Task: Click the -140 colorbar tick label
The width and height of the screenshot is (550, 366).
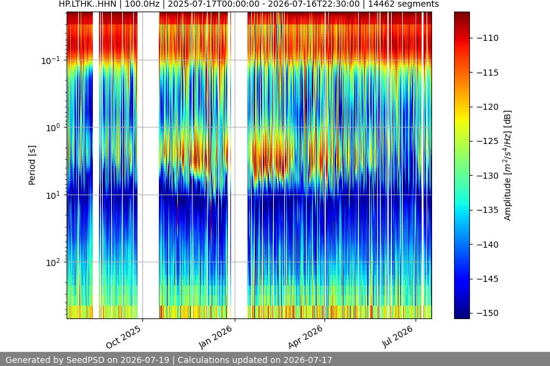Action: click(x=488, y=245)
